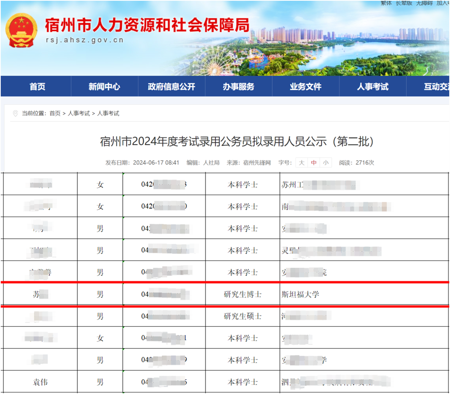Click the location pin icon in breadcrumb
The image size is (450, 394).
[x=15, y=114]
